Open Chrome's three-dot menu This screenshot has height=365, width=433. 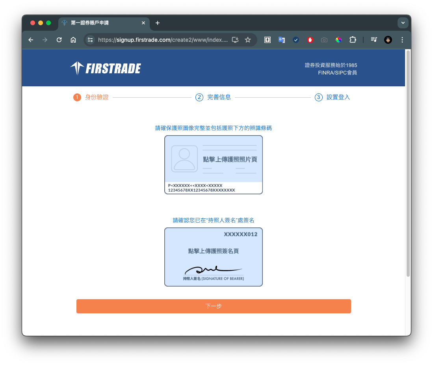[x=402, y=40]
